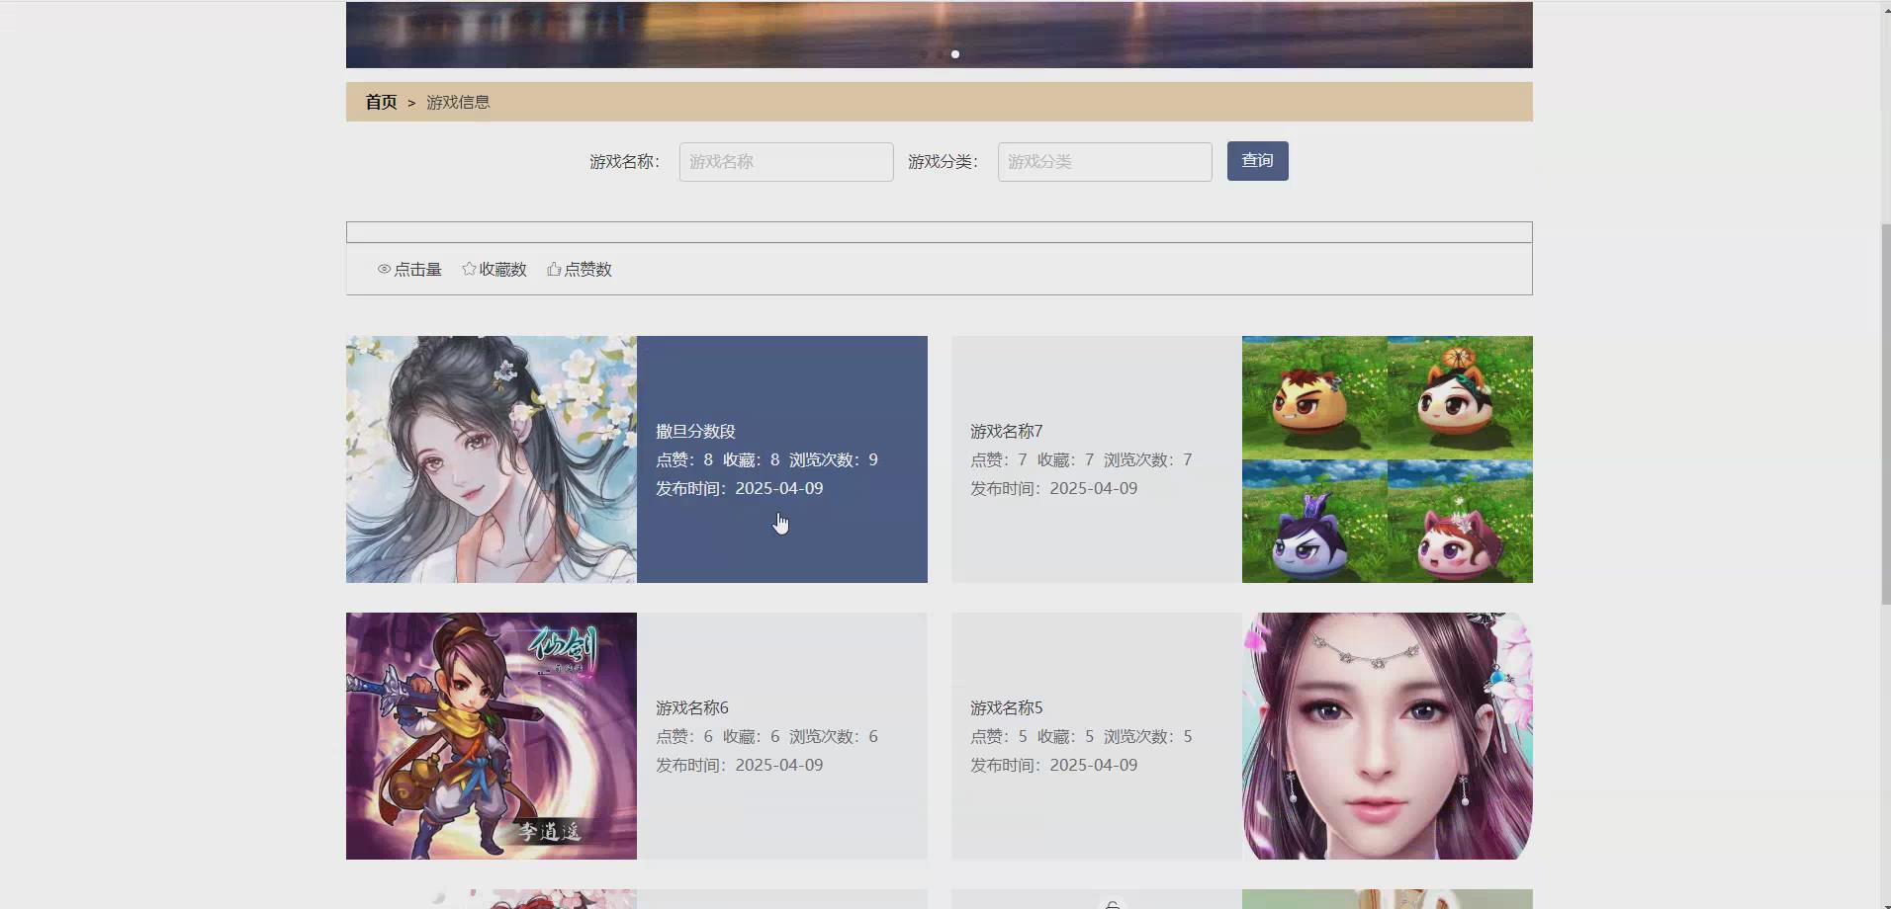This screenshot has height=909, width=1891.
Task: Select the active carousel indicator dot
Action: (955, 54)
